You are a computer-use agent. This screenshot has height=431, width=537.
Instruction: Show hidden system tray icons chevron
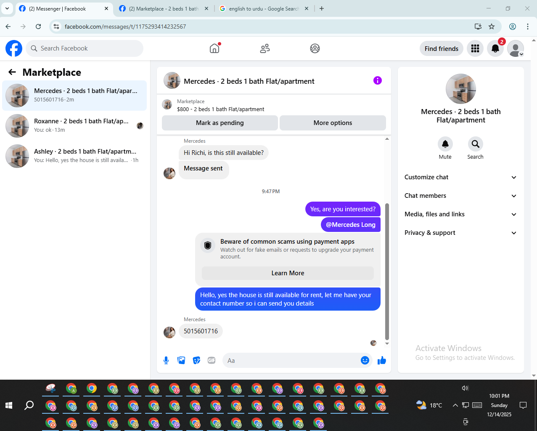point(455,405)
